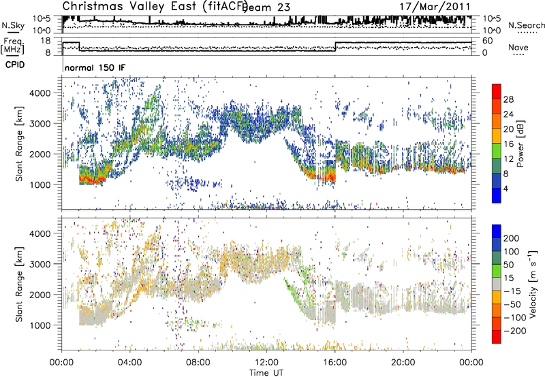Click the '20:00' time tick label
This screenshot has height=377, width=545.
(x=403, y=363)
